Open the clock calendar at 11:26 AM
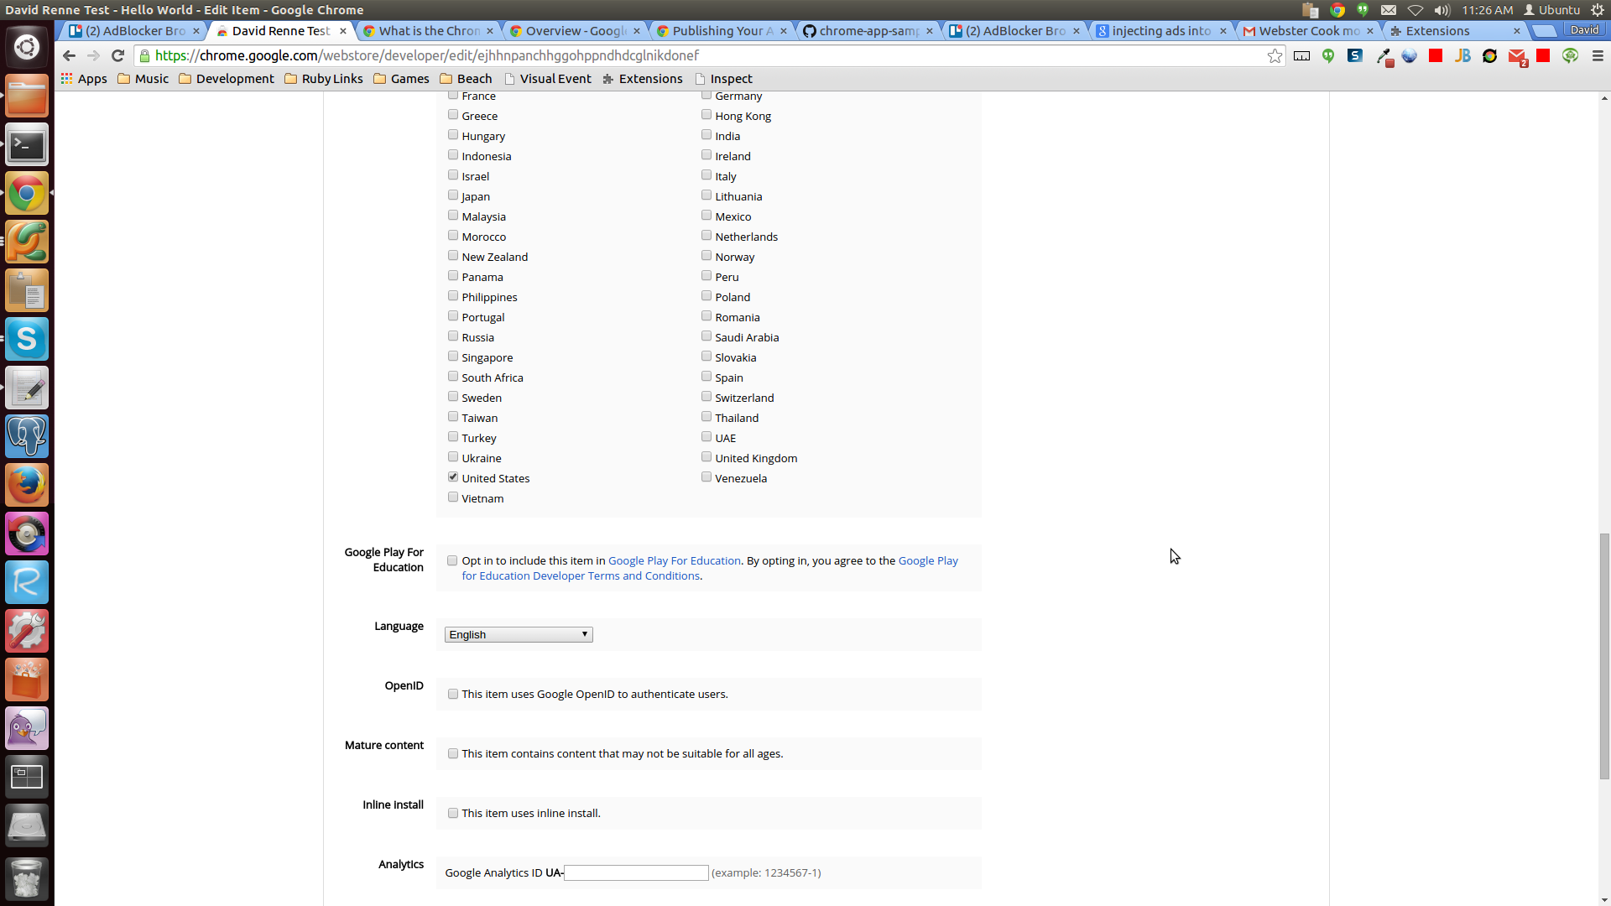This screenshot has width=1611, height=906. (1487, 10)
